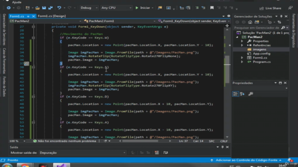Click the Categorized view icon in Propriedades

coord(236,94)
